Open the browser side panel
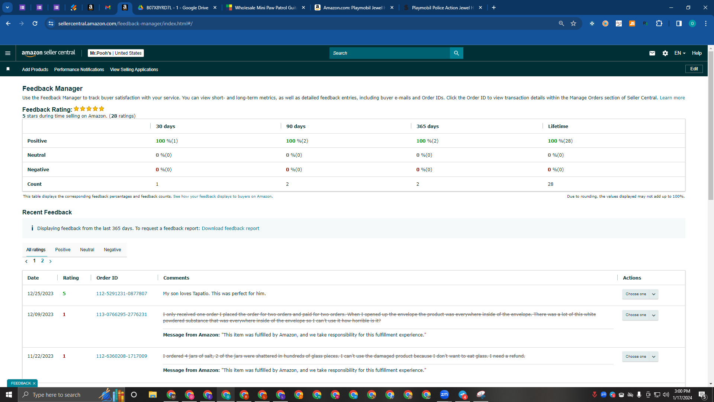The image size is (714, 402). [x=679, y=23]
